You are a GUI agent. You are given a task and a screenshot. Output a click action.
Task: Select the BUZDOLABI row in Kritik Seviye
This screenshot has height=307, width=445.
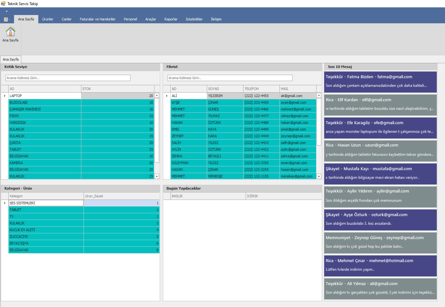click(45, 103)
